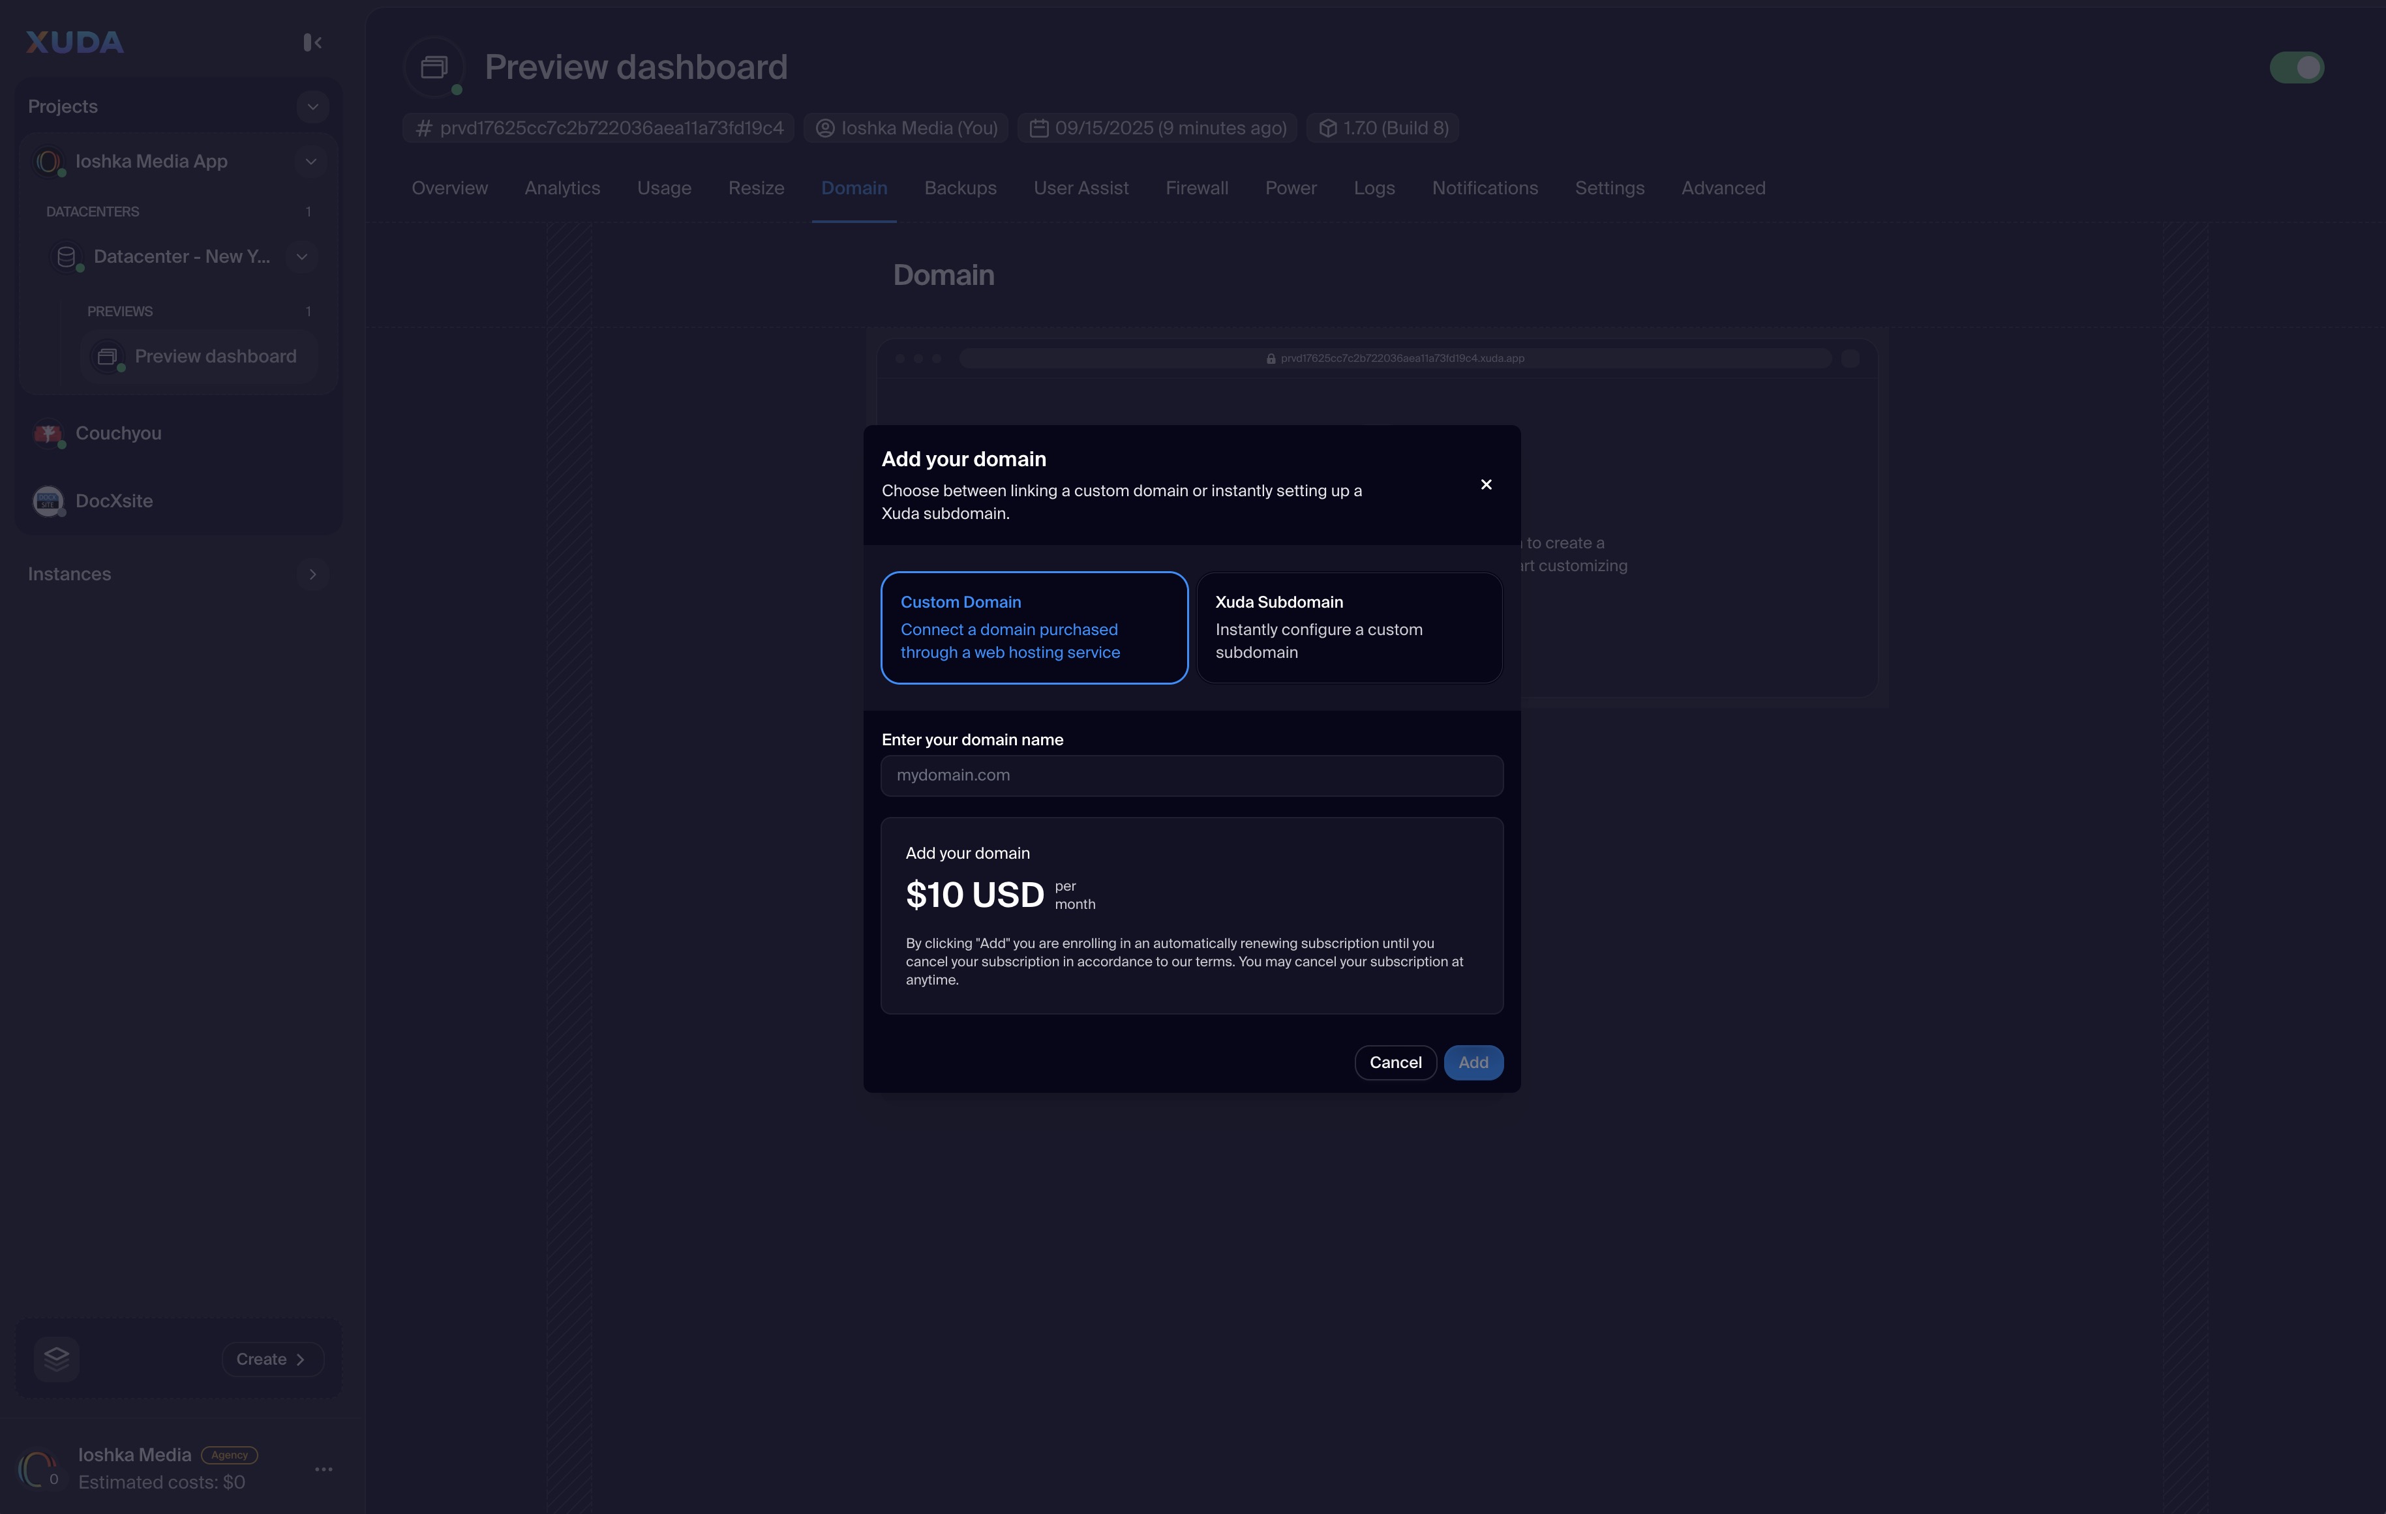Image resolution: width=2386 pixels, height=1514 pixels.
Task: Choose the Xuda Subdomain option card
Action: [x=1348, y=628]
